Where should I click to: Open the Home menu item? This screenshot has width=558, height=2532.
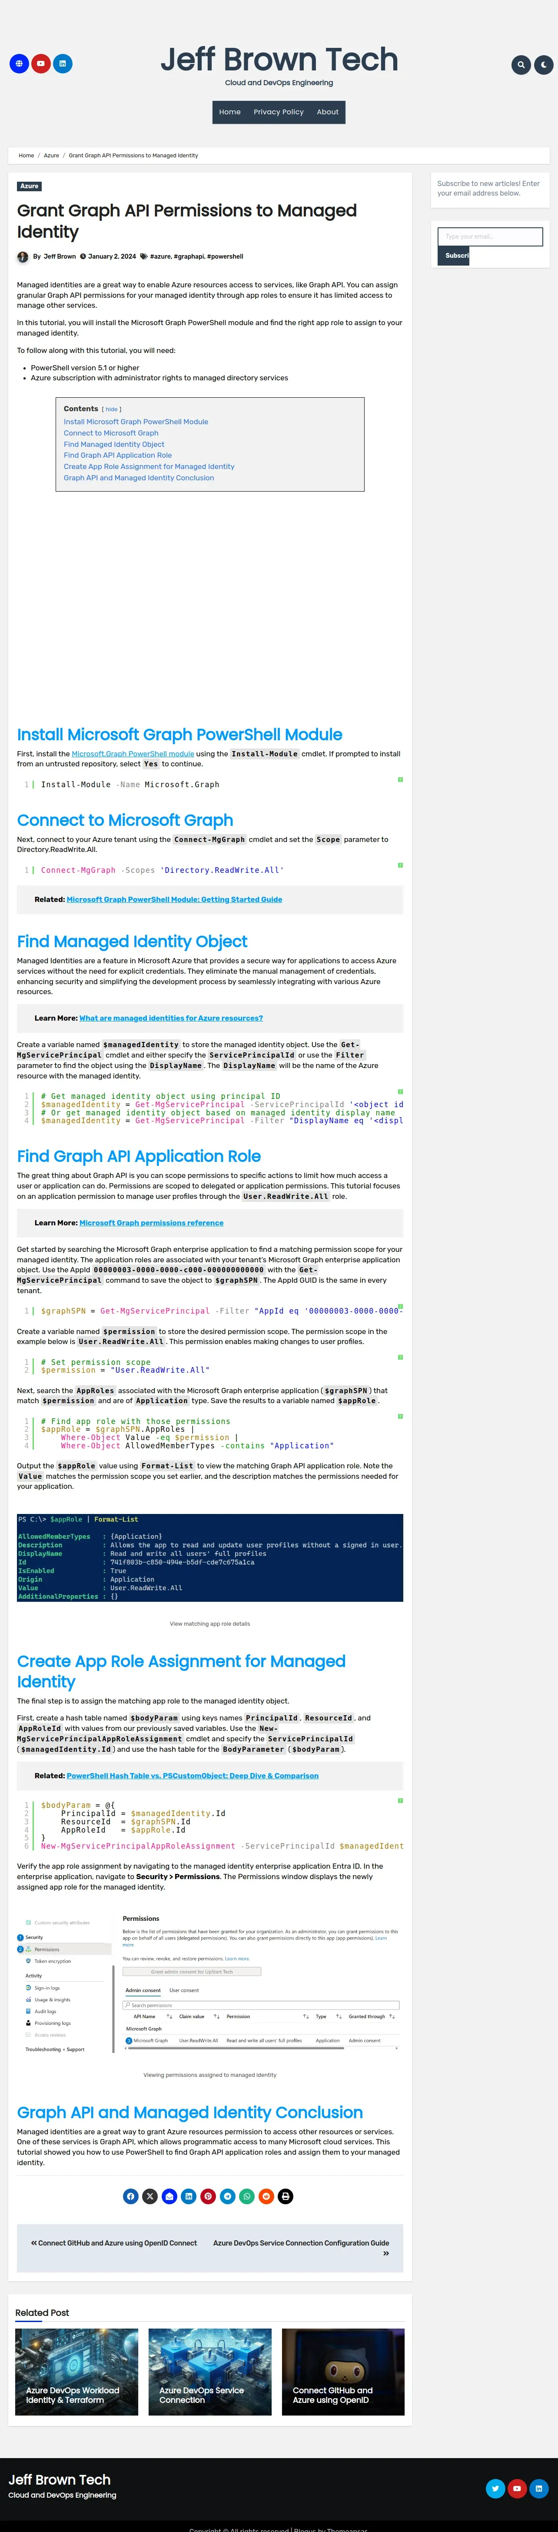(230, 112)
